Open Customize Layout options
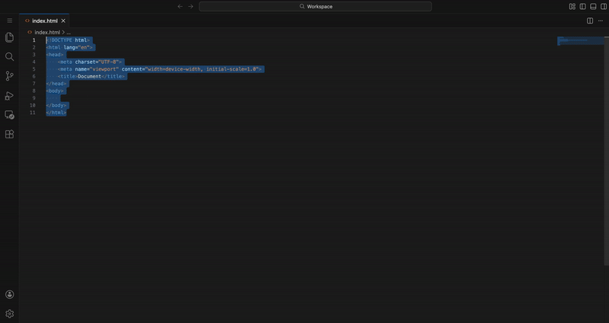 [x=572, y=6]
